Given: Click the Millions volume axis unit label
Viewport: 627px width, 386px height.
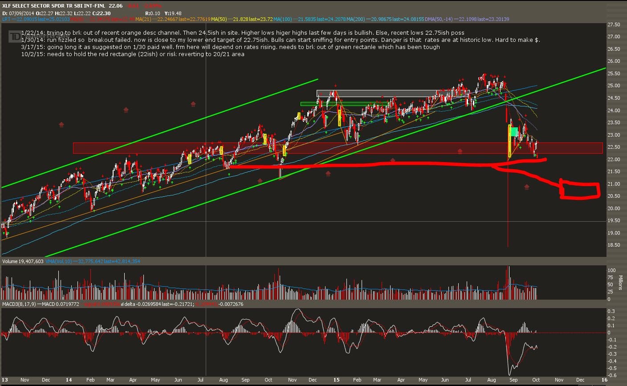Looking at the screenshot, I should (621, 282).
